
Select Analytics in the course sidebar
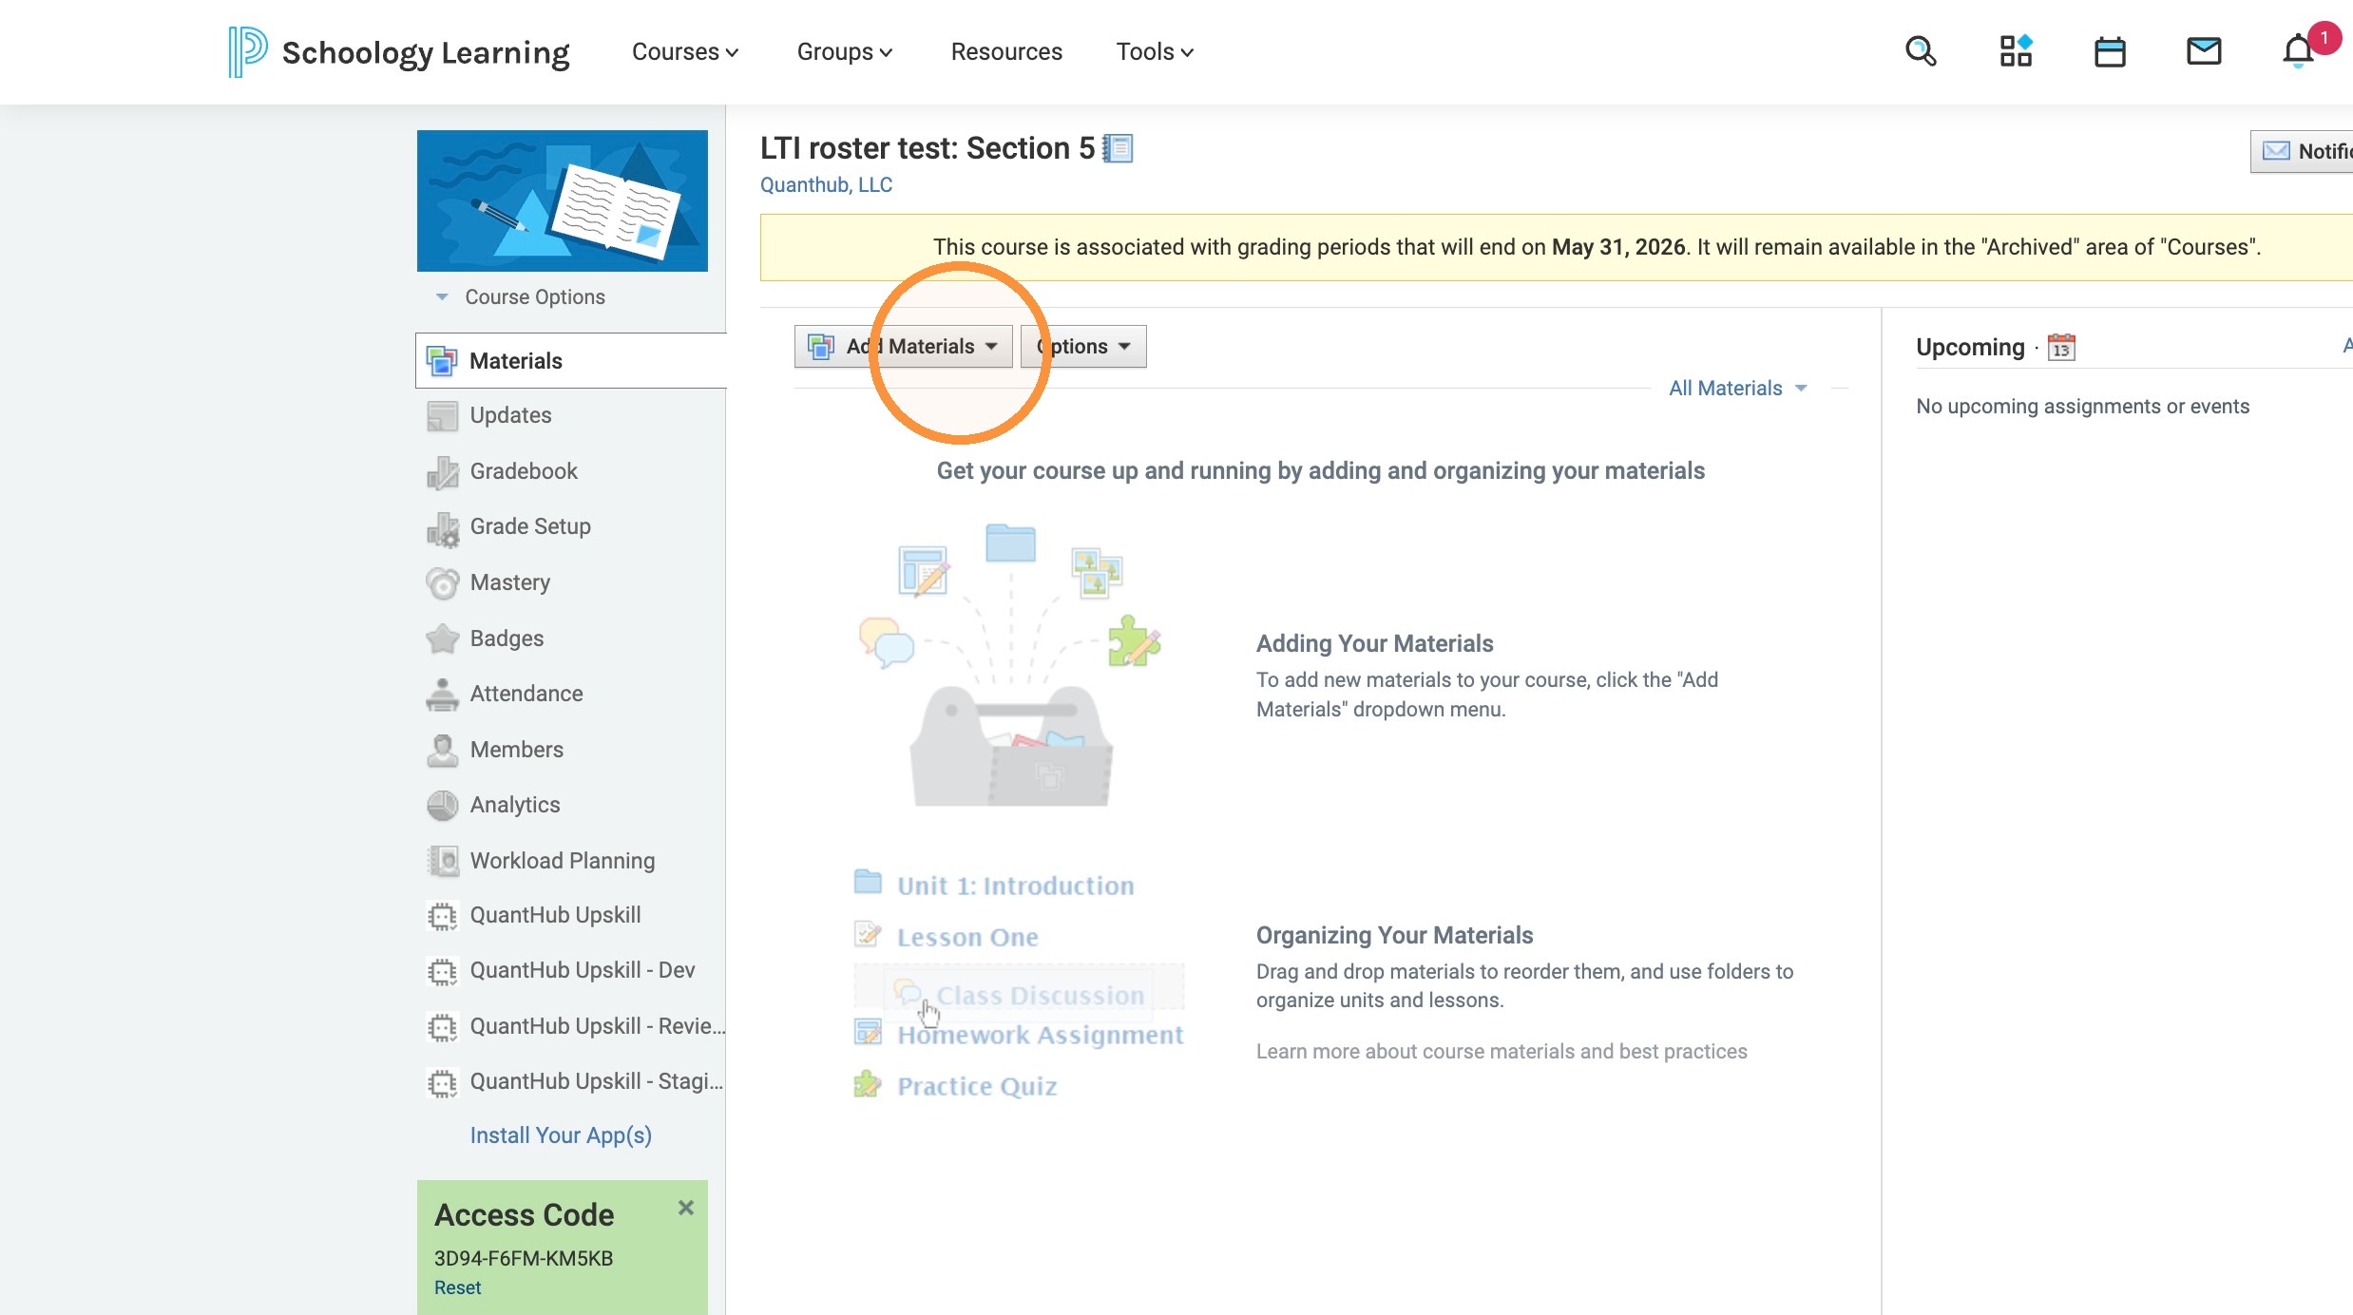(x=515, y=806)
